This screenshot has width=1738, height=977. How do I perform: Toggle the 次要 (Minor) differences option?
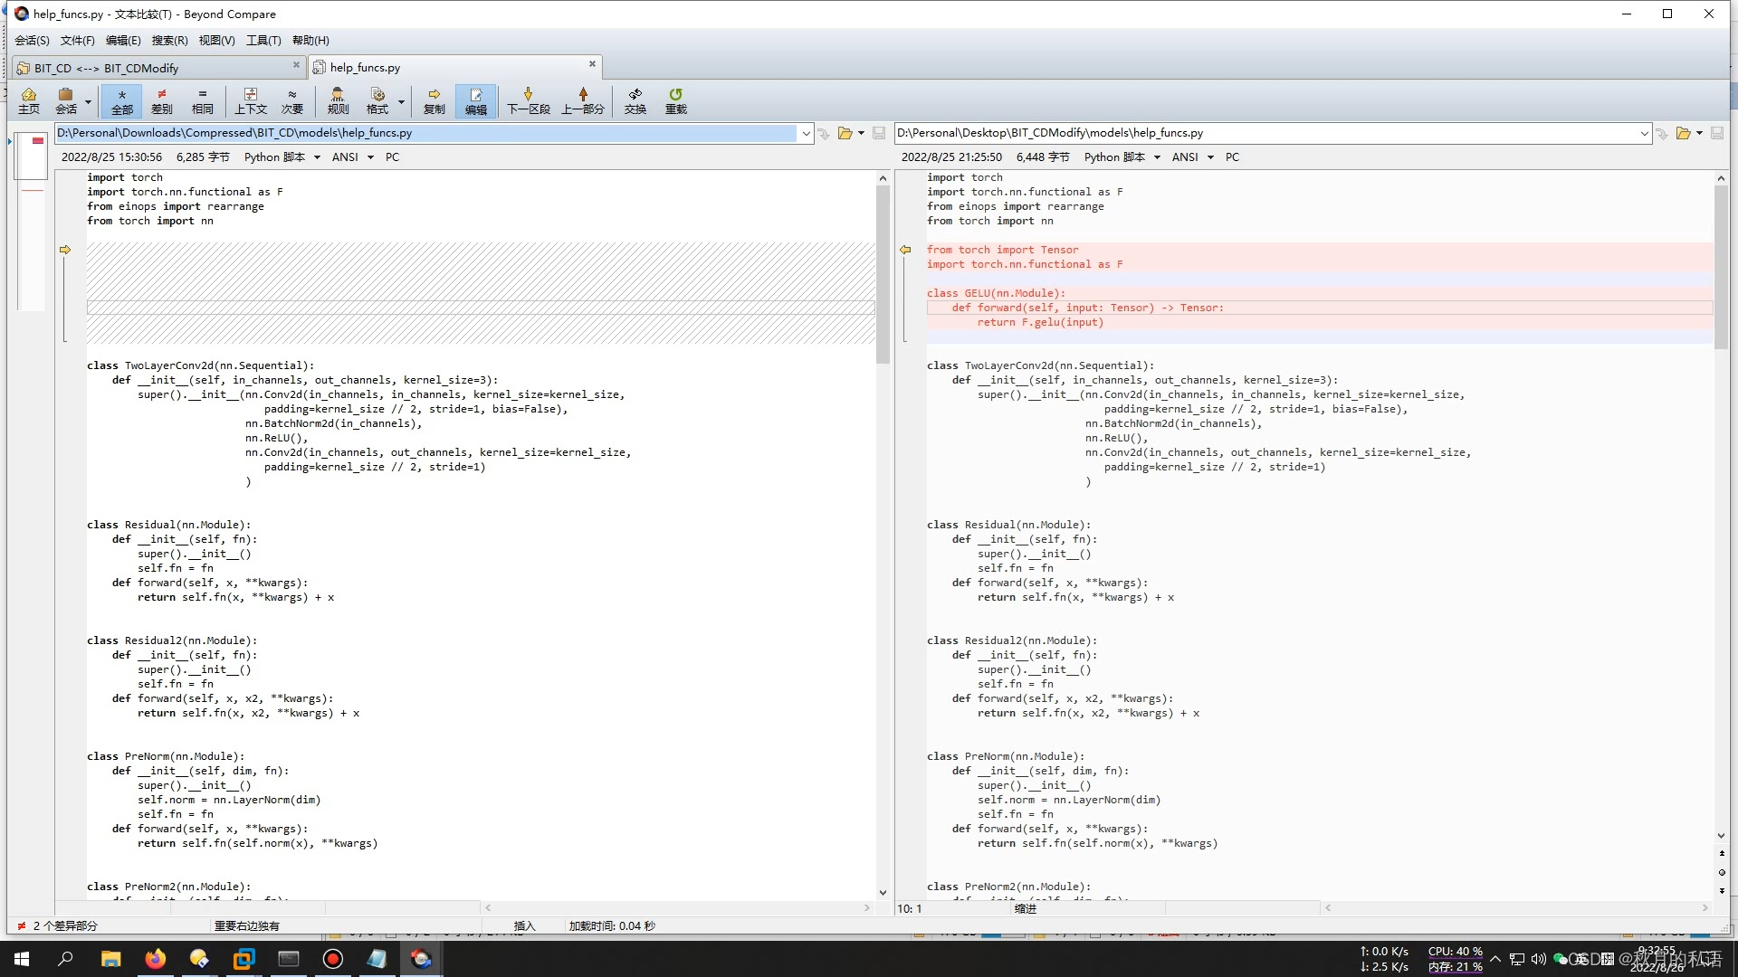[x=291, y=100]
